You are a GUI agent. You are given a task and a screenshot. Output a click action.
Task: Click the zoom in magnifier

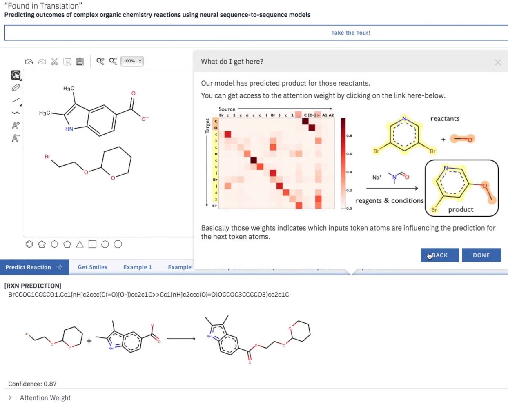point(100,61)
